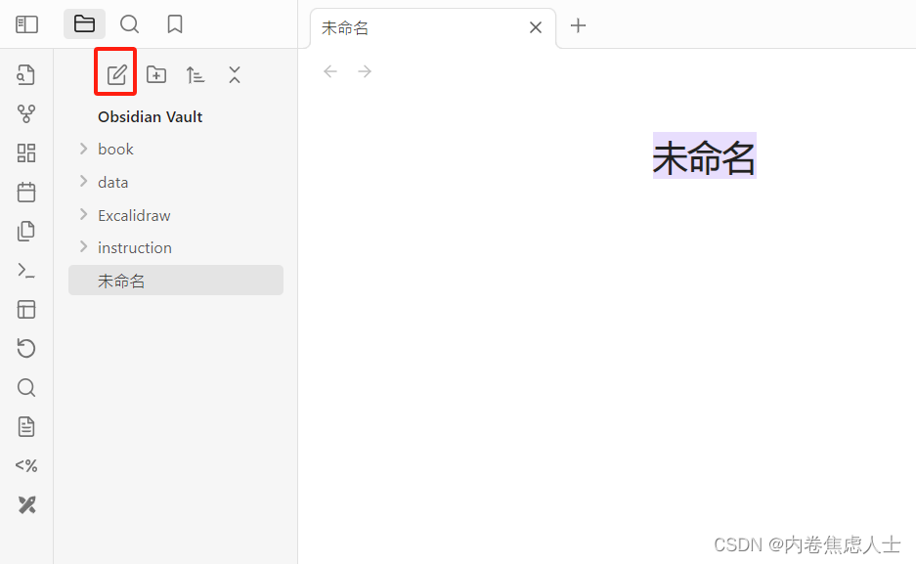Open the command palette terminal icon
The image size is (916, 564).
pyautogui.click(x=26, y=270)
